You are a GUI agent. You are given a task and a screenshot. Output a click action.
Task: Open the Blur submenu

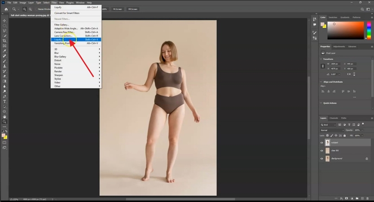click(76, 53)
